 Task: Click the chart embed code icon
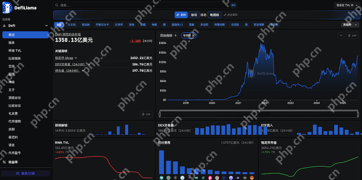[341, 35]
